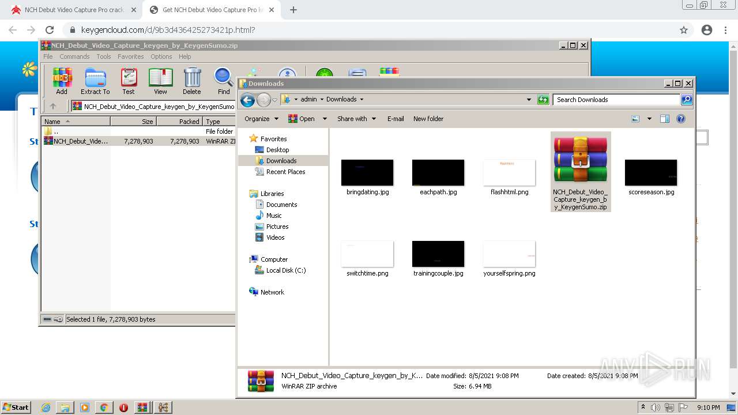Screen dimensions: 738x415
Task: Open the Options menu in WinRAR
Action: point(161,56)
